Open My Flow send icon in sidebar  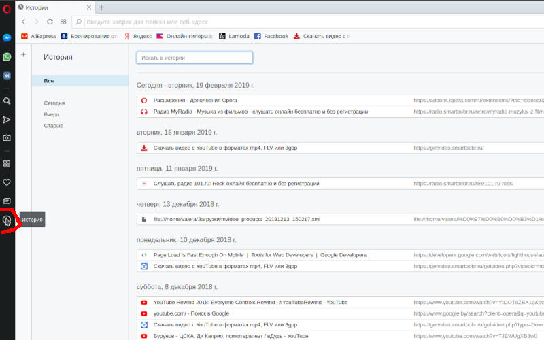click(7, 120)
